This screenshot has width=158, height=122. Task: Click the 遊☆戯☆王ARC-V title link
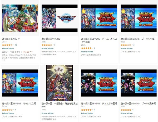11,39
